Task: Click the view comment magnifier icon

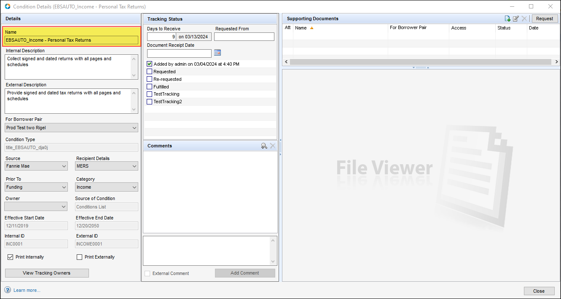Action: [264, 146]
